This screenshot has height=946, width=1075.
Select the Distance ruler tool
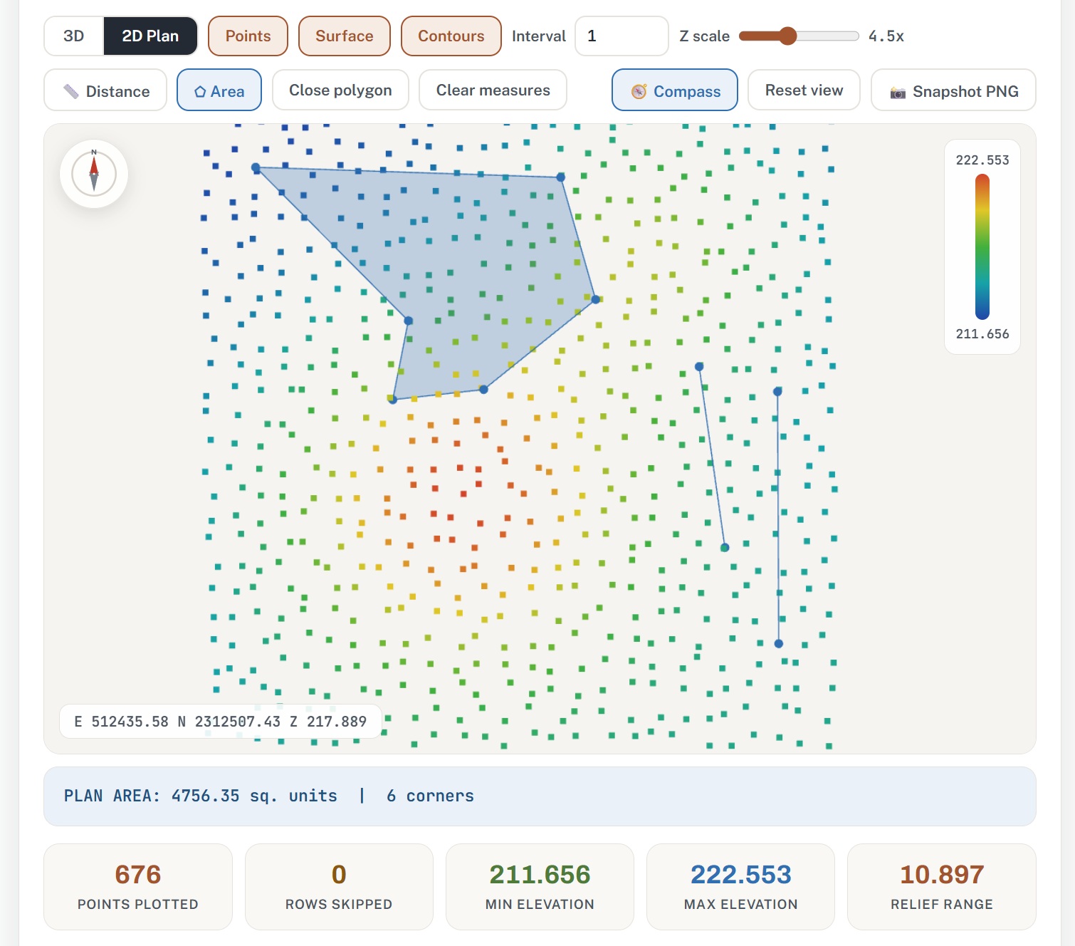[x=105, y=90]
